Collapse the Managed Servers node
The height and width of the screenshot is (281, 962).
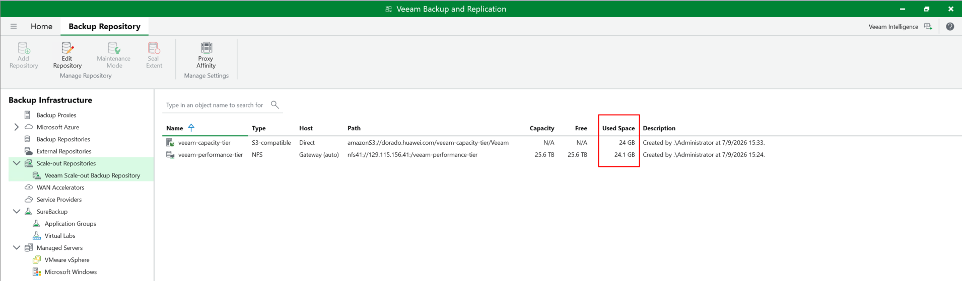16,248
